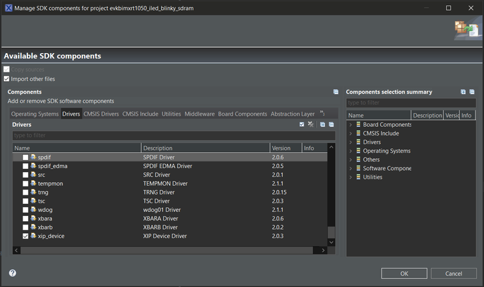This screenshot has height=287, width=484.
Task: Click the drivers list vertical scrollbar thumb
Action: (x=331, y=232)
